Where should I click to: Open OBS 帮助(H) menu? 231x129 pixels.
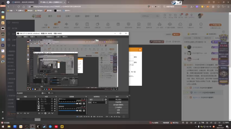65,37
